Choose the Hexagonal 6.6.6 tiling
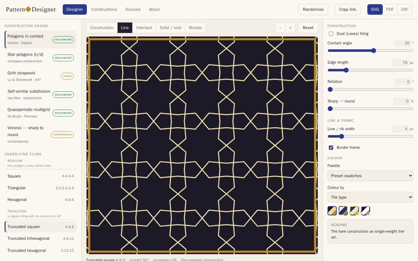This screenshot has height=261, width=418. click(x=41, y=200)
